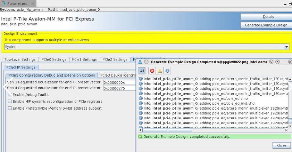Click horizontal scrollbar left arrow in log

(140, 130)
